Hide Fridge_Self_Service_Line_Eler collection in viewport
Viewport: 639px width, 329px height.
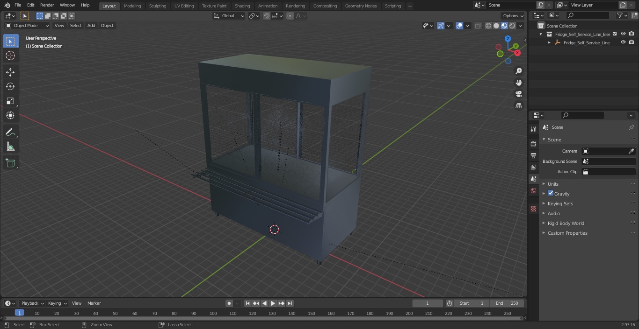[623, 34]
